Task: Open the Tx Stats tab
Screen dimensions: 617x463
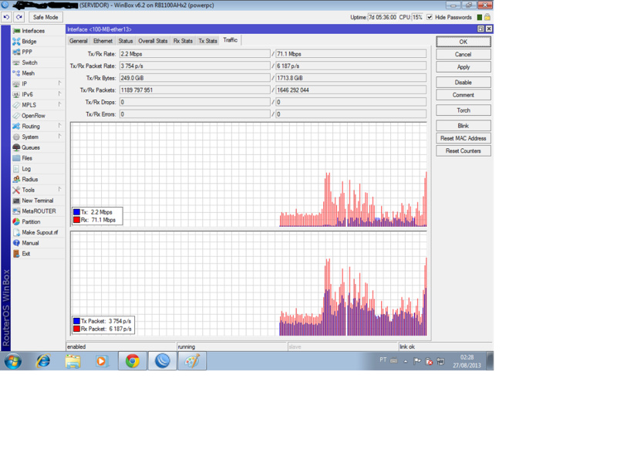Action: tap(207, 41)
